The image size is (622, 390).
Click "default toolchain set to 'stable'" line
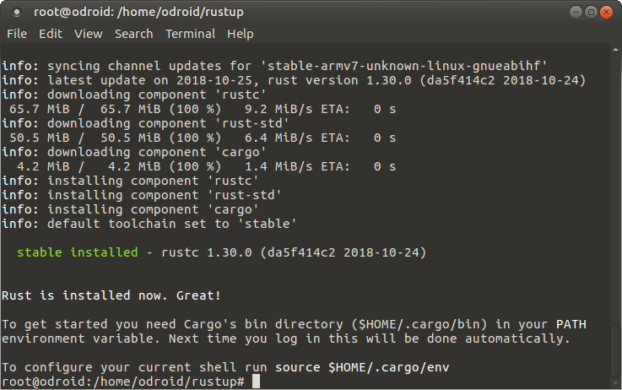point(149,224)
